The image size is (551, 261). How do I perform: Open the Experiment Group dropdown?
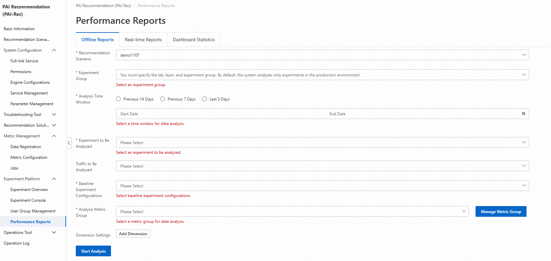coord(322,75)
